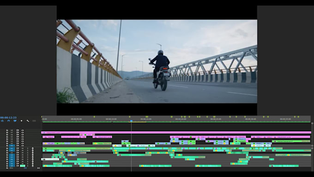The width and height of the screenshot is (314, 177).
Task: Toggle sync lock for track A4
Action: pyautogui.click(x=18, y=155)
